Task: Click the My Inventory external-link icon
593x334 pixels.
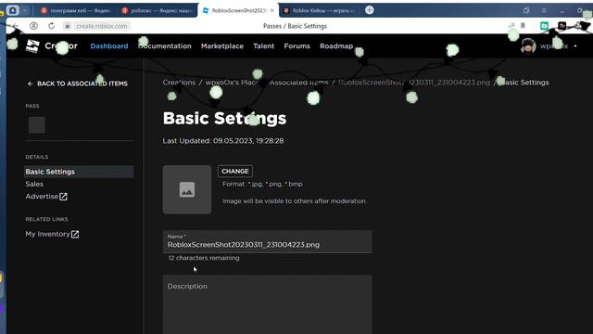Action: (x=75, y=234)
